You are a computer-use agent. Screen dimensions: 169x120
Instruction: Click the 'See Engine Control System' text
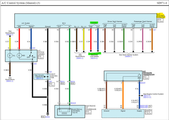[x=153, y=94]
